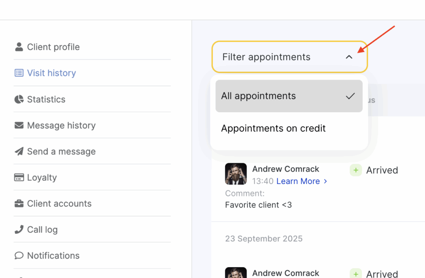Open Andrew Comrack's profile photo thumbnail
Viewport: 425px width, 278px height.
(236, 174)
